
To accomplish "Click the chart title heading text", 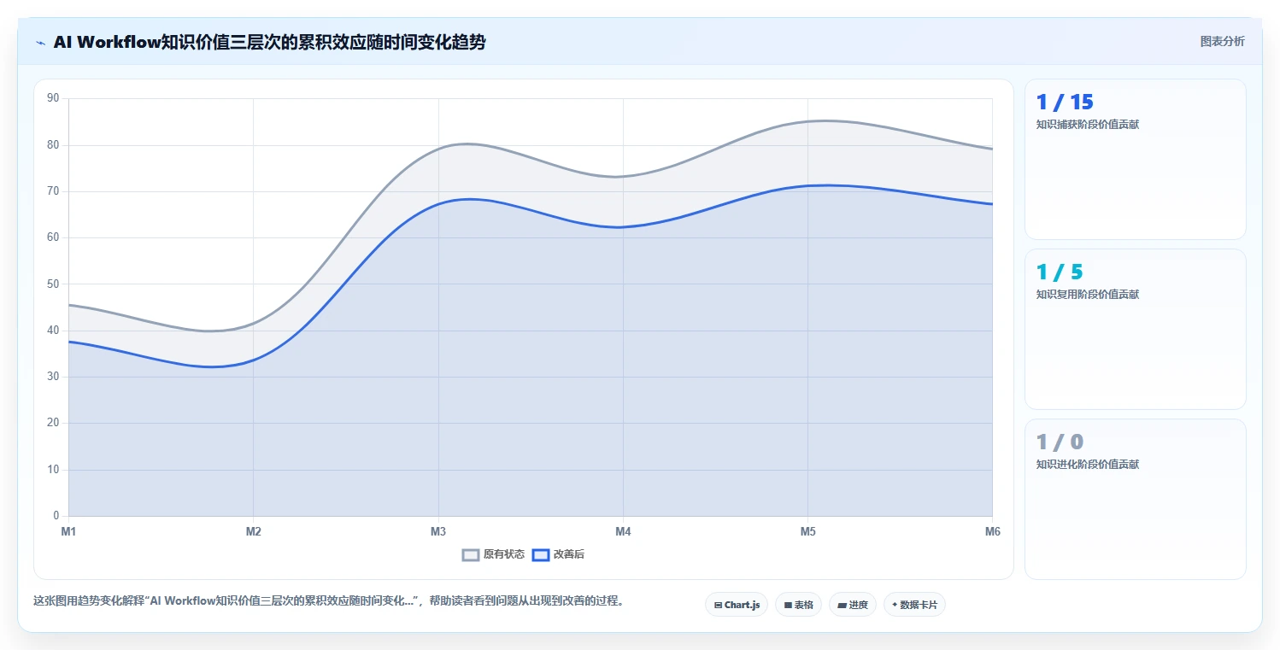I will pyautogui.click(x=269, y=42).
